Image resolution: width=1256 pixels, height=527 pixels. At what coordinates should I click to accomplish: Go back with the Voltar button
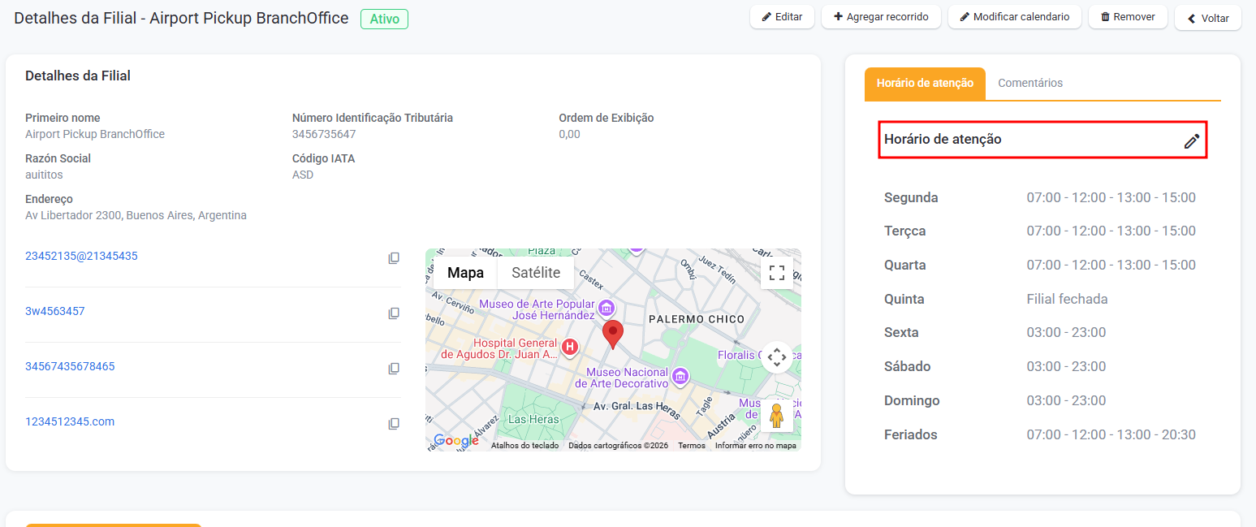[1207, 18]
